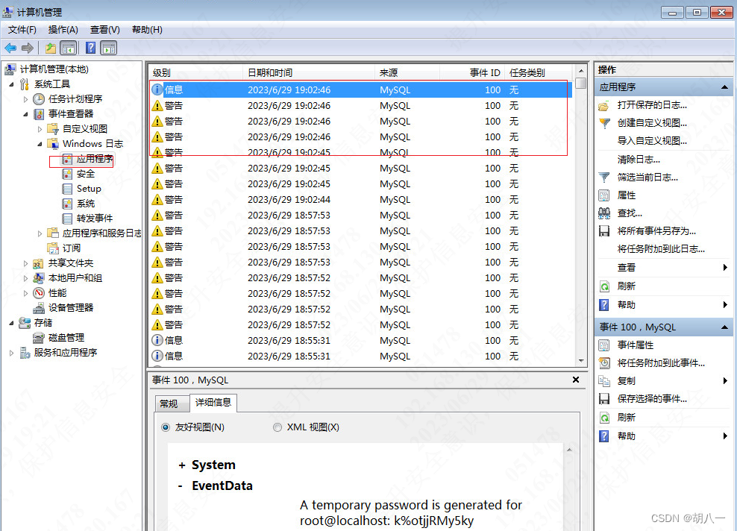Expand the 任务计划程序 tree node
Viewport: 737px width, 531px height.
tap(26, 99)
